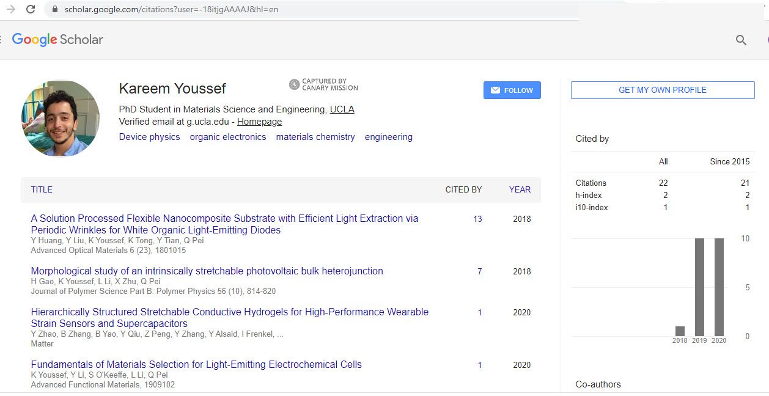Sort publications by YEAR column header

point(520,189)
